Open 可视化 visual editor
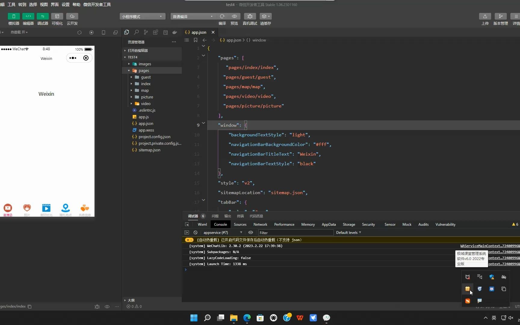Viewport: 520px width, 325px height. (57, 16)
